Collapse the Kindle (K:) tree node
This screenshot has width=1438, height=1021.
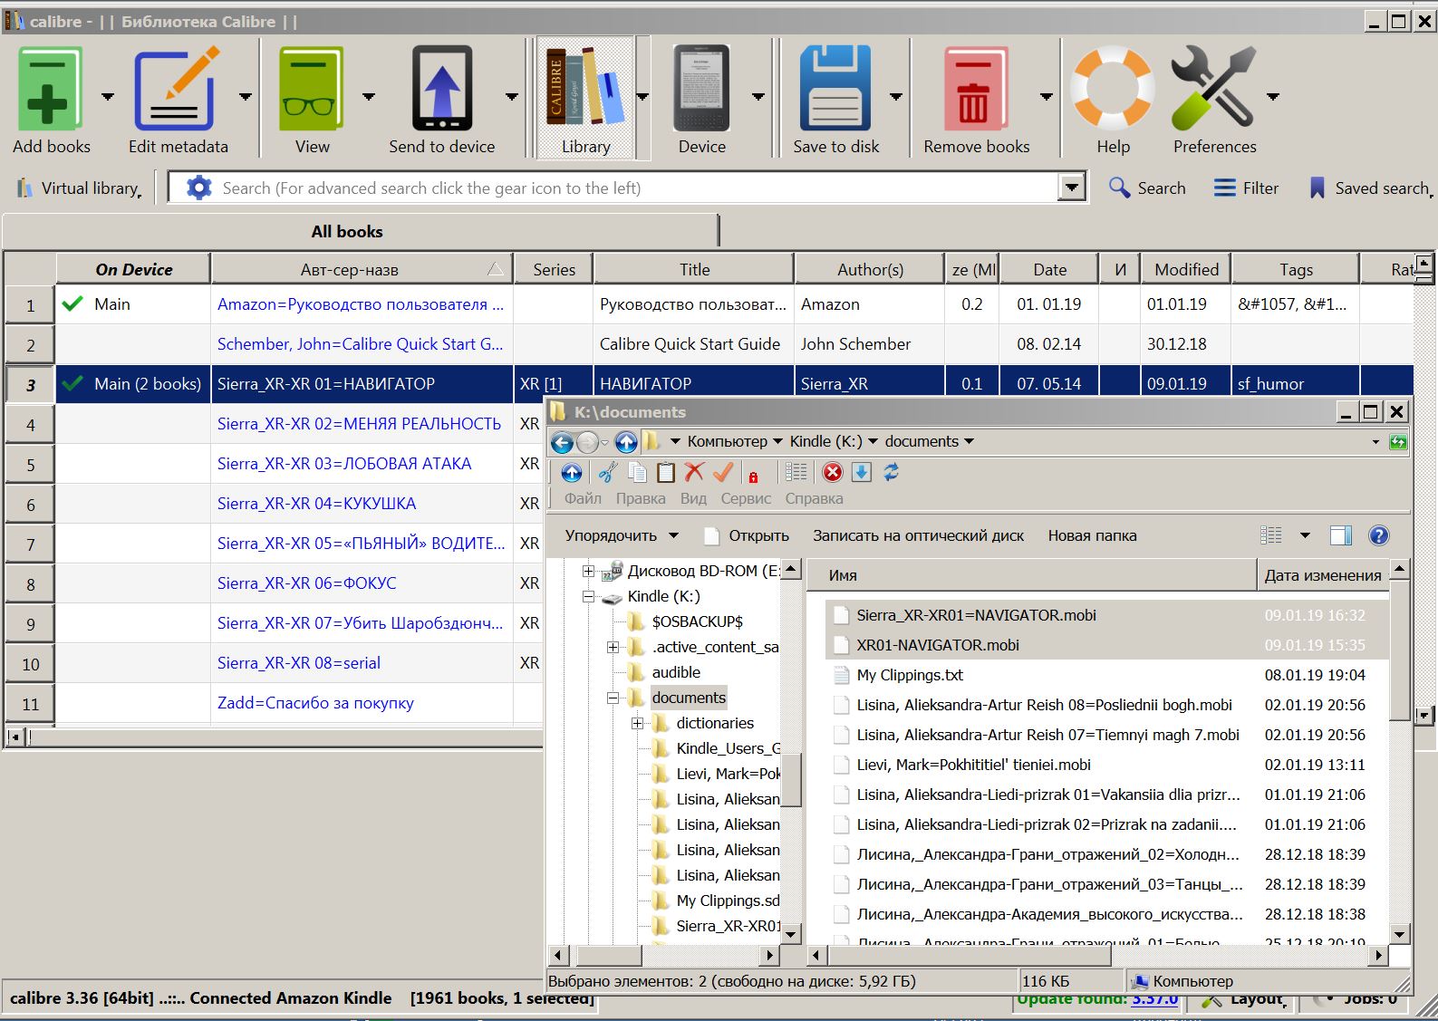tap(588, 596)
